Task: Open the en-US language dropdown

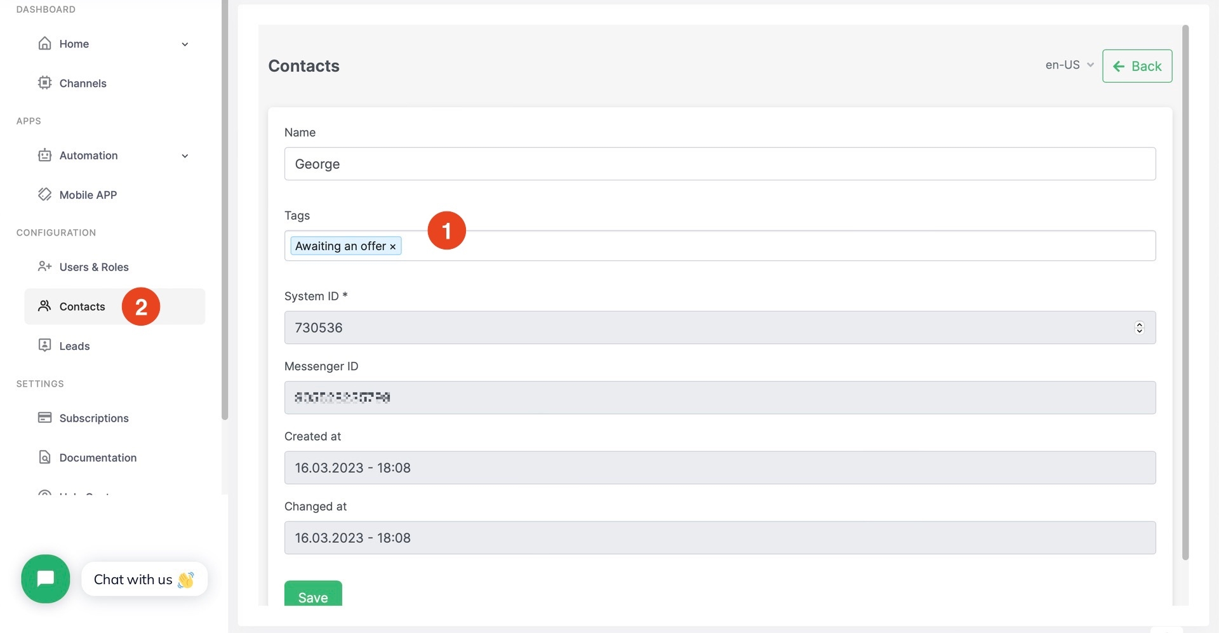Action: coord(1069,65)
